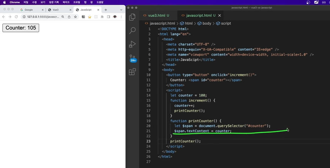Switch to the vue3.html editor tab
Screen dimensions: 330x168
tap(156, 16)
